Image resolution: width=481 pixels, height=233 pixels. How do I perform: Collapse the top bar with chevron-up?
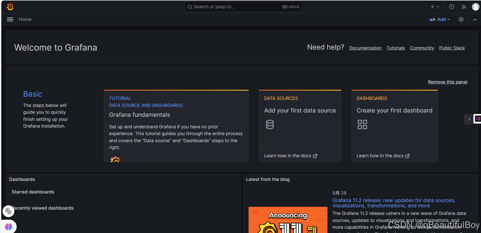[x=475, y=19]
